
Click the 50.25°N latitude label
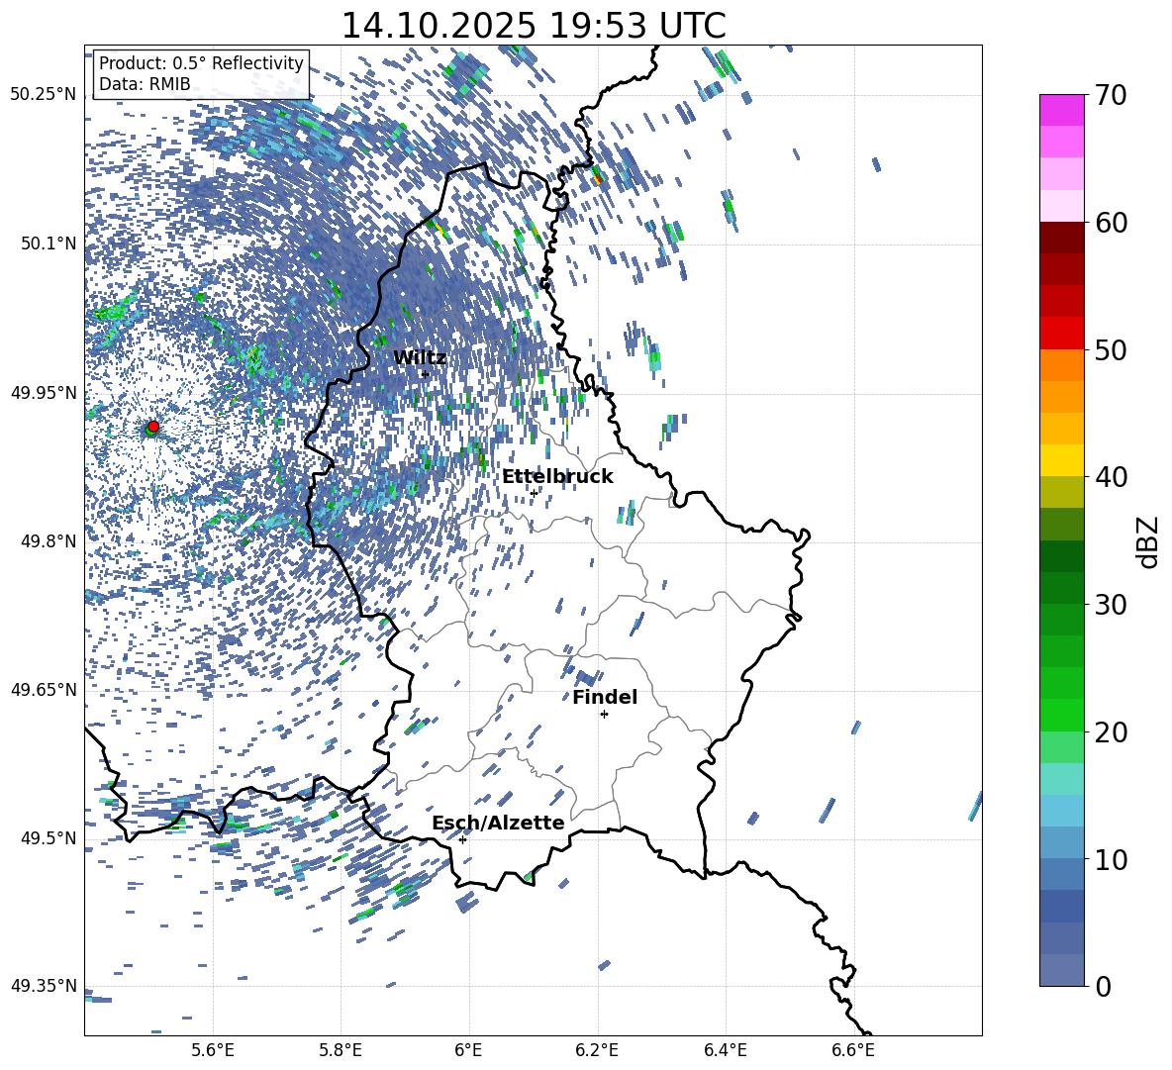[44, 95]
